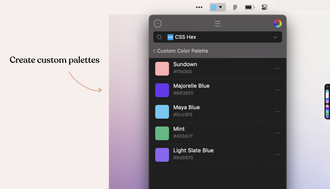The image size is (330, 189).
Task: Click the CSS badge next to CSS Hex
Action: (170, 37)
